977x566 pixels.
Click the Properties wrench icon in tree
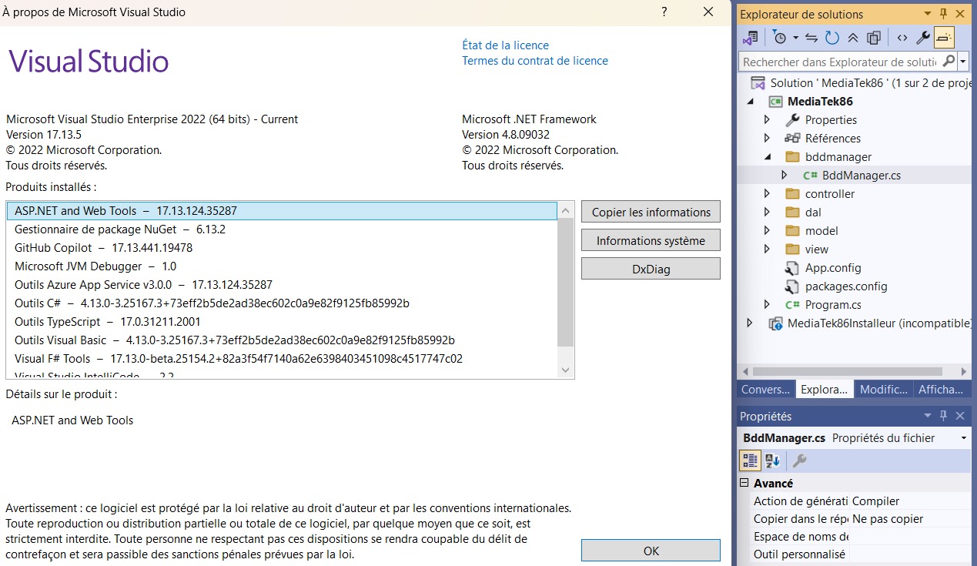792,120
